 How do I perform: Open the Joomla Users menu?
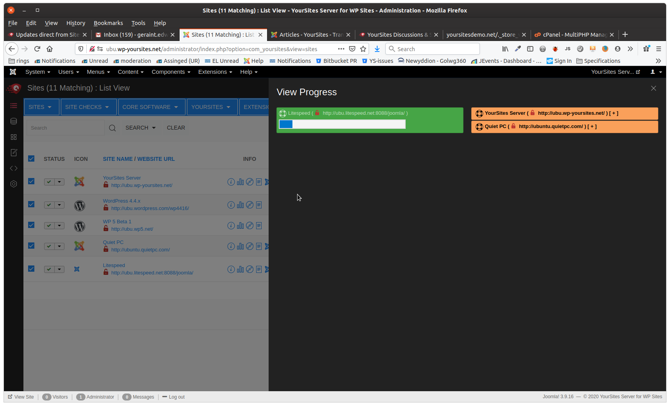[69, 72]
